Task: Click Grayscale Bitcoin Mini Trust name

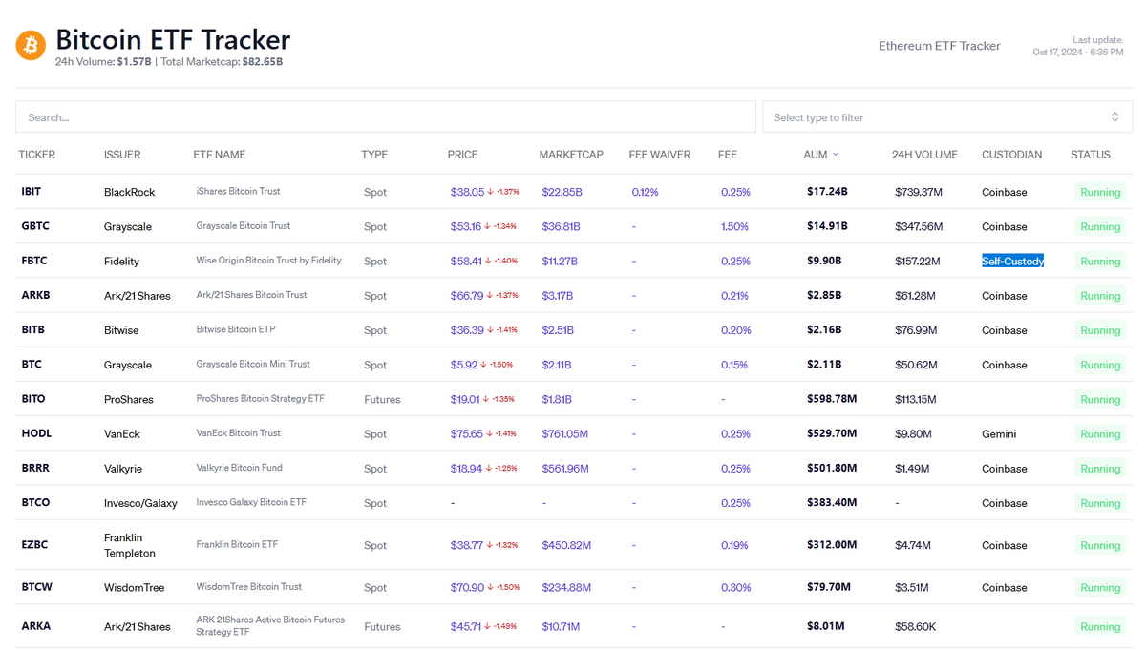Action: (x=253, y=364)
